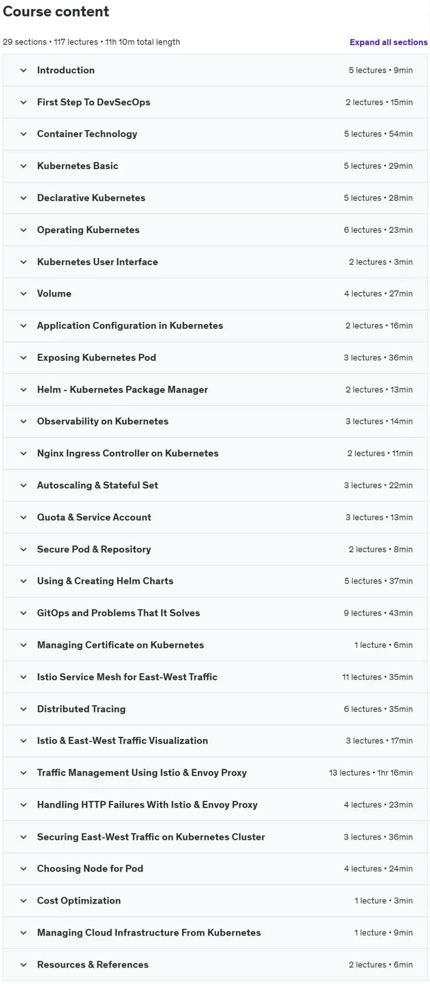Select the Kubernetes User Interface section title
430x984 pixels.
click(x=98, y=262)
